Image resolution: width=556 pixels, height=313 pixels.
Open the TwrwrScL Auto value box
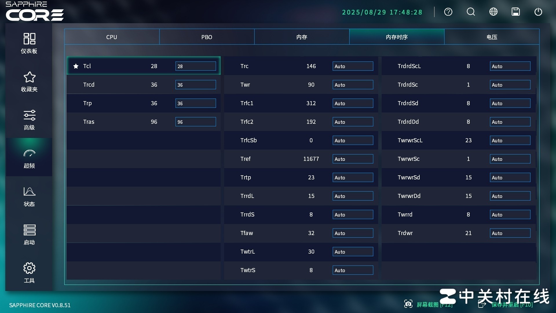510,141
